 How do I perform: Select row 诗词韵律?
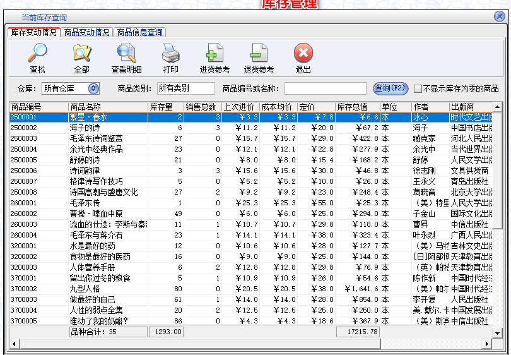coord(250,171)
